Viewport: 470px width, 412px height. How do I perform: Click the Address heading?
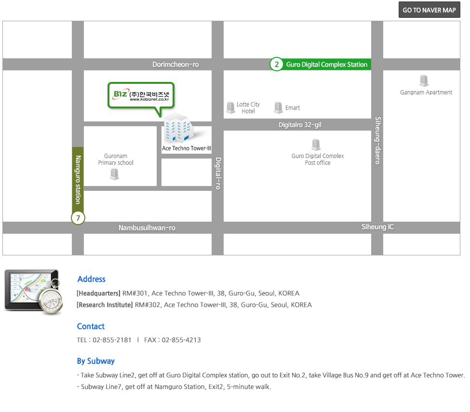(92, 279)
